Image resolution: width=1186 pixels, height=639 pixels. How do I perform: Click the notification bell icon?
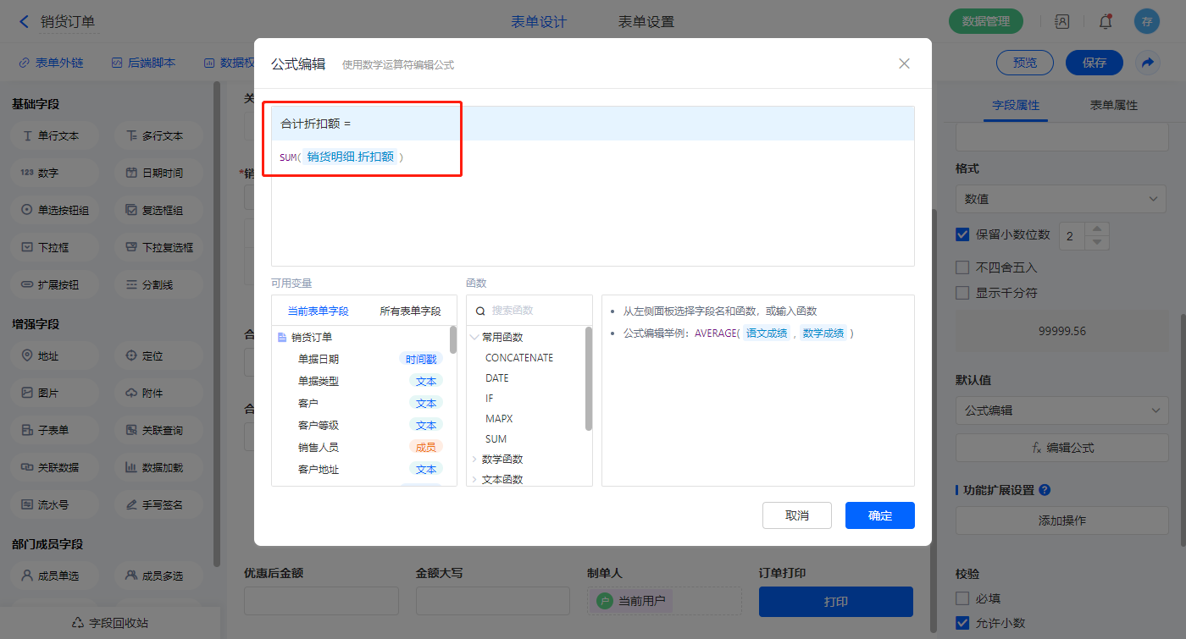click(x=1105, y=22)
